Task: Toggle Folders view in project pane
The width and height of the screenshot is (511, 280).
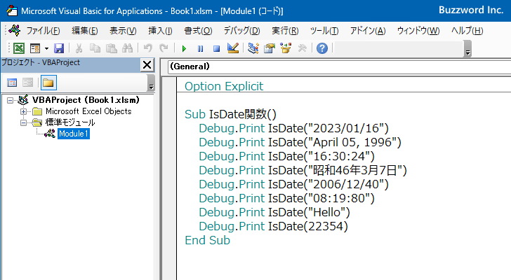Action: tap(48, 83)
